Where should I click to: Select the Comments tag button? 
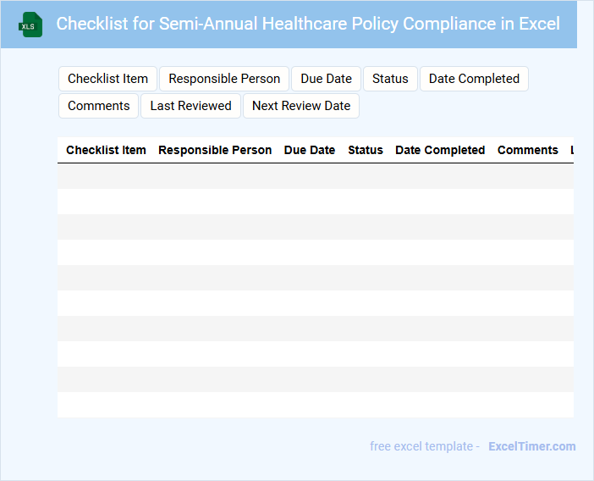[x=98, y=106]
